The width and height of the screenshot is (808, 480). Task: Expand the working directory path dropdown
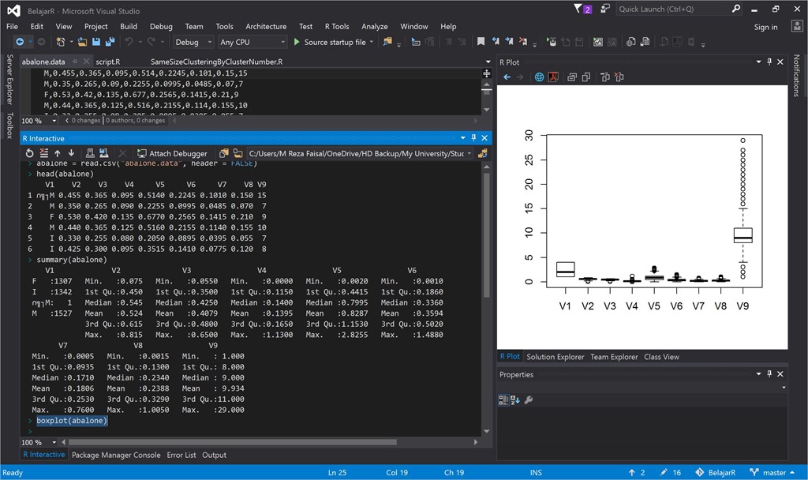click(x=469, y=153)
